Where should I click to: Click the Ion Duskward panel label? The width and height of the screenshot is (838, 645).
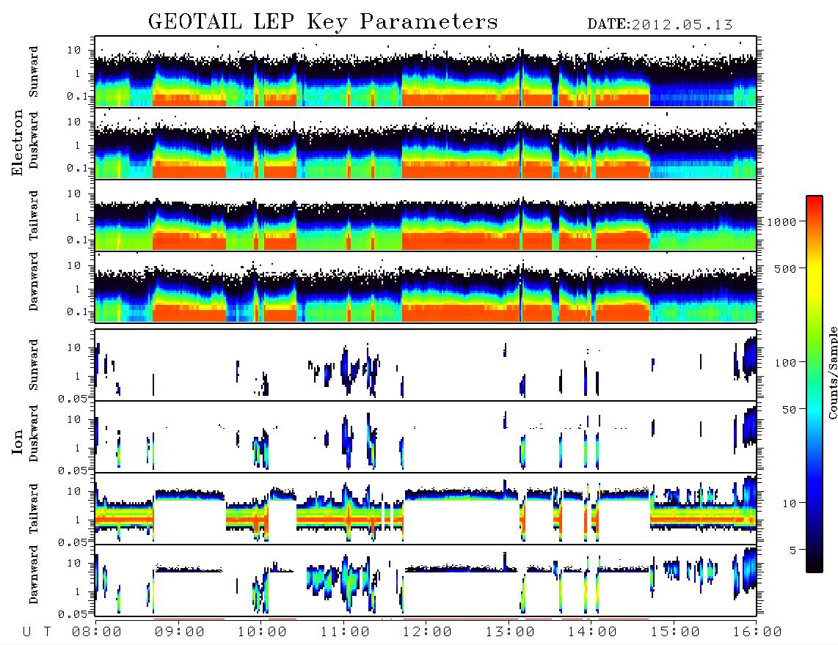(x=34, y=434)
